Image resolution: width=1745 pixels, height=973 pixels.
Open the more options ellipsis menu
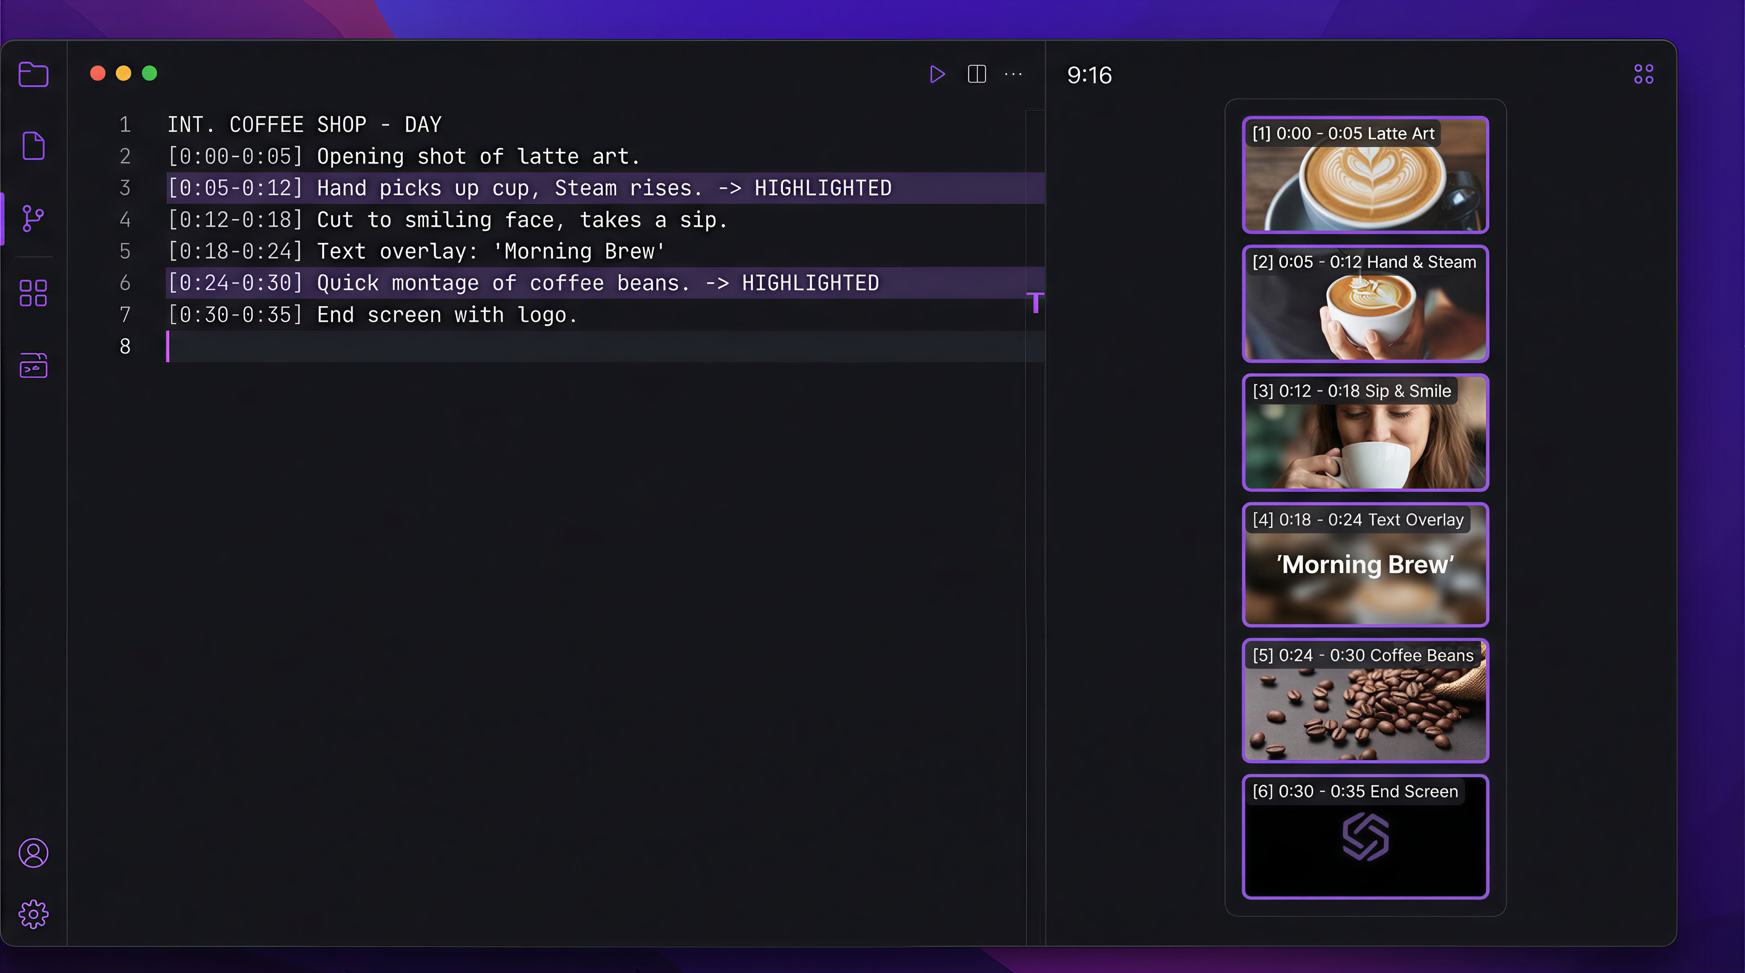pos(1013,74)
